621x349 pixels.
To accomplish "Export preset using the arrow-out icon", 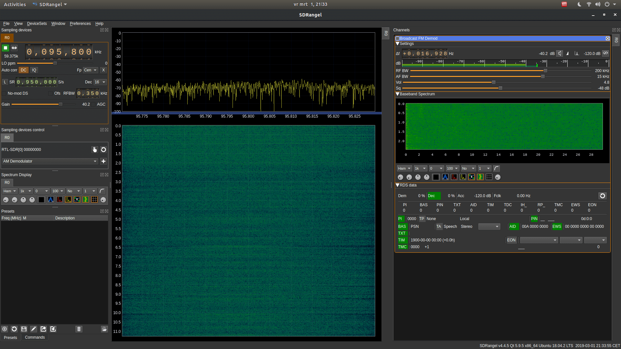I will (x=43, y=329).
